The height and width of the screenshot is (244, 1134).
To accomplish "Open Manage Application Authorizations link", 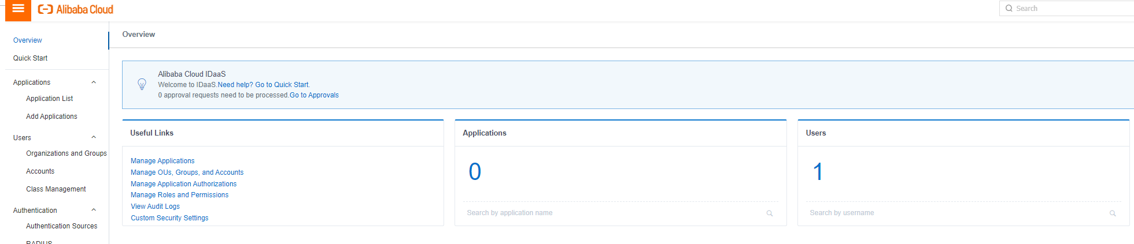I will 184,184.
